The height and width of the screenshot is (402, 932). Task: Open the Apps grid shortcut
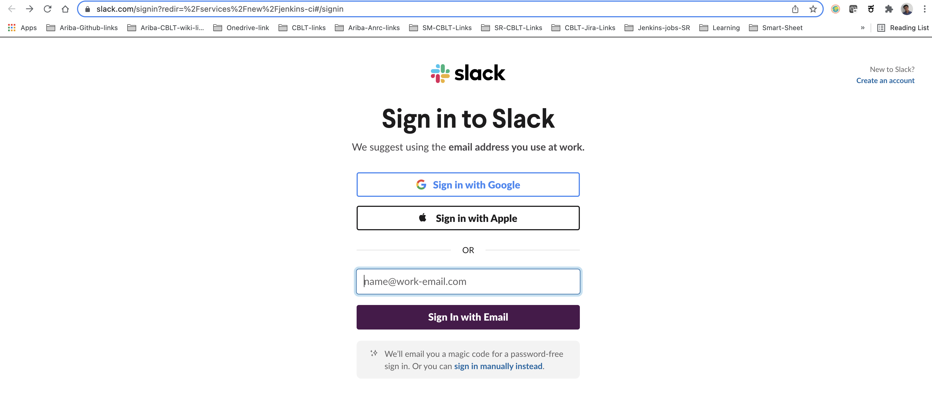coord(22,28)
